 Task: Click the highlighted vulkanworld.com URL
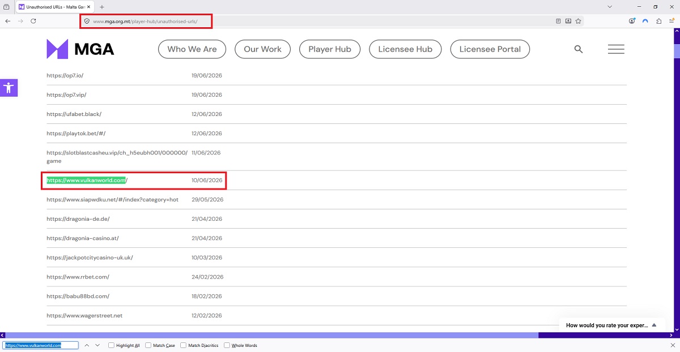(87, 181)
